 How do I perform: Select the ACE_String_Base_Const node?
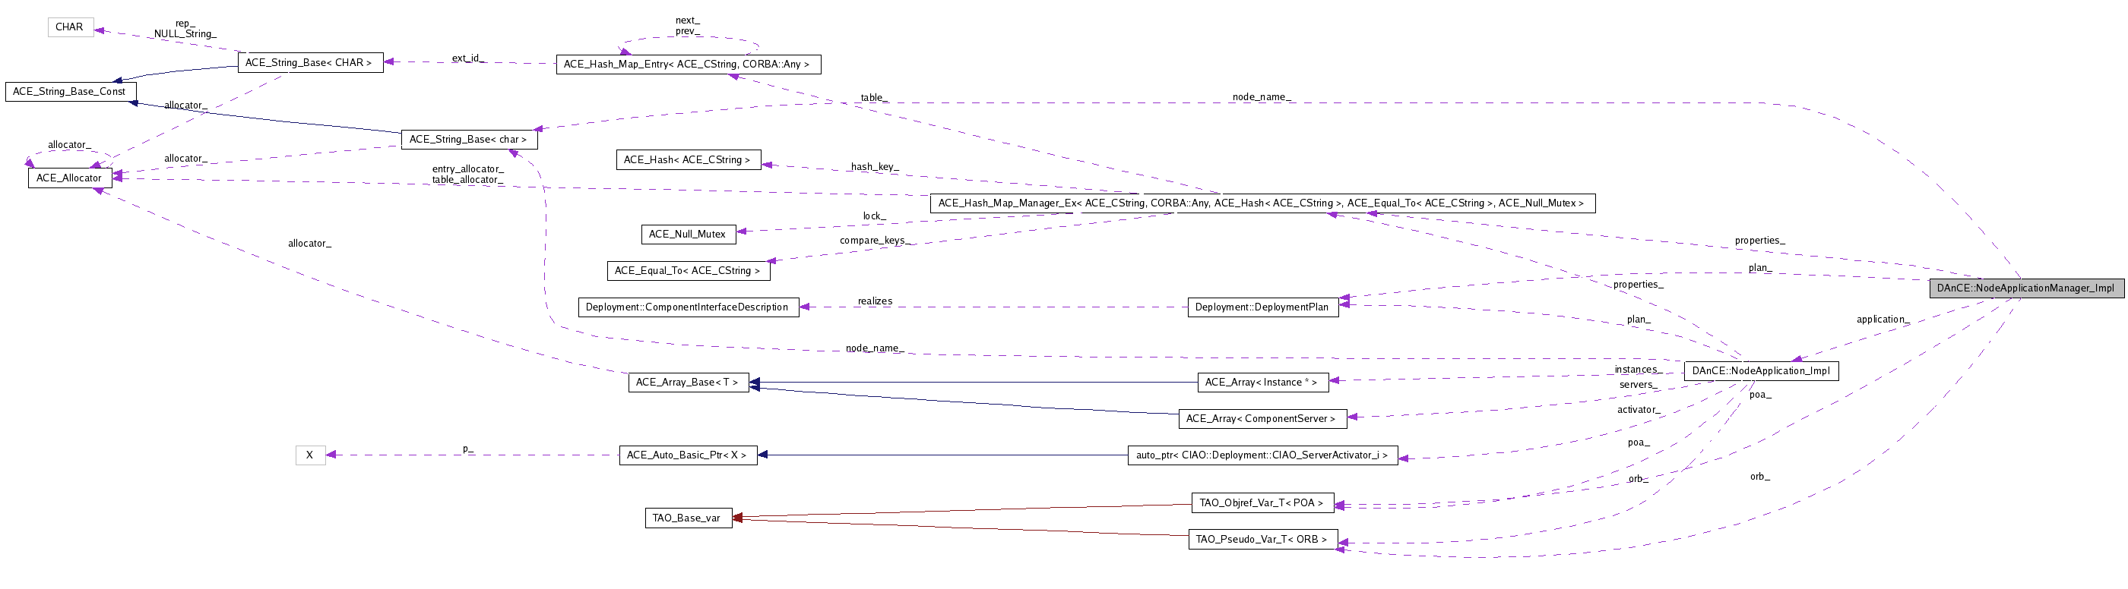[70, 92]
